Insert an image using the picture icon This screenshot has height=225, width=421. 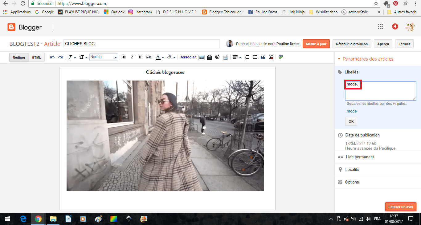click(x=202, y=57)
